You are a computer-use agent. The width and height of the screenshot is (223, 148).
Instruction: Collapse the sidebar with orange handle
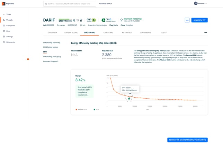coord(28,59)
